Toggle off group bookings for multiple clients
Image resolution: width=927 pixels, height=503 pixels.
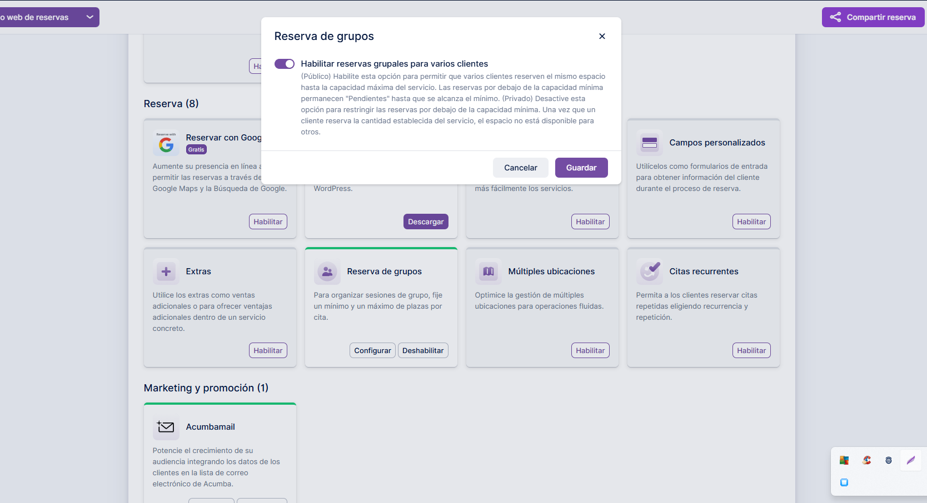point(285,64)
